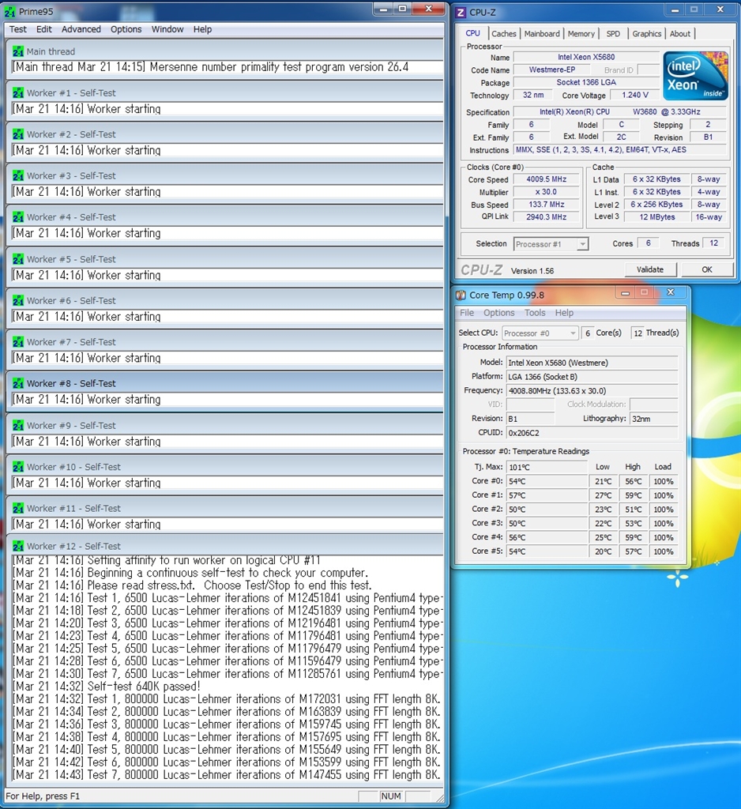Click the Bus Speed value 133.7 MHz

coord(547,205)
